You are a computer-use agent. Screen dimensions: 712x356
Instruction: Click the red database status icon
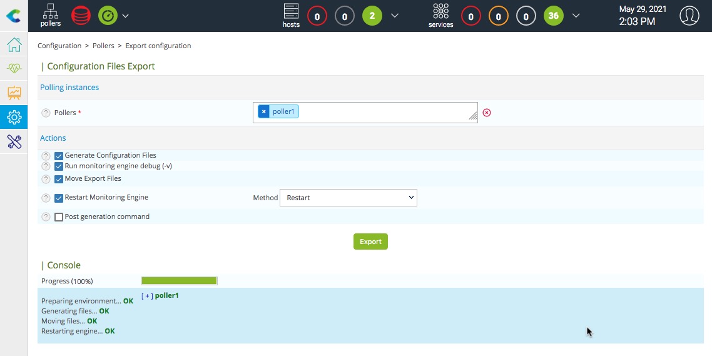click(81, 16)
